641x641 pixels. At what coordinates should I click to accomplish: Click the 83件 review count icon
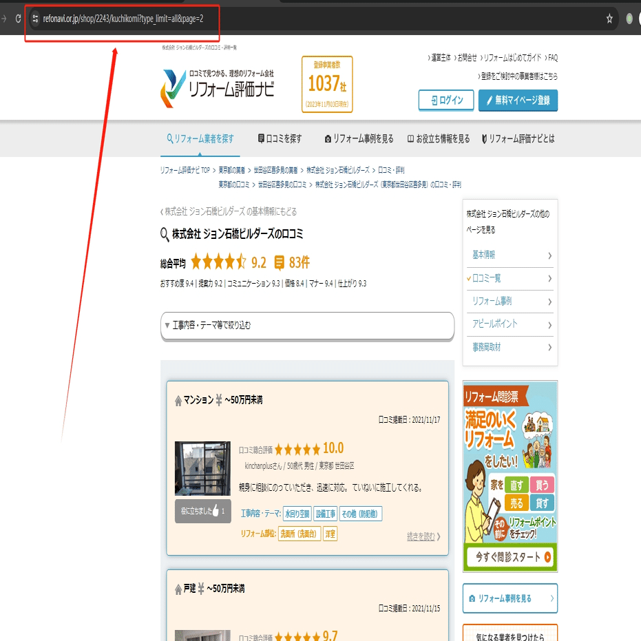click(x=280, y=262)
